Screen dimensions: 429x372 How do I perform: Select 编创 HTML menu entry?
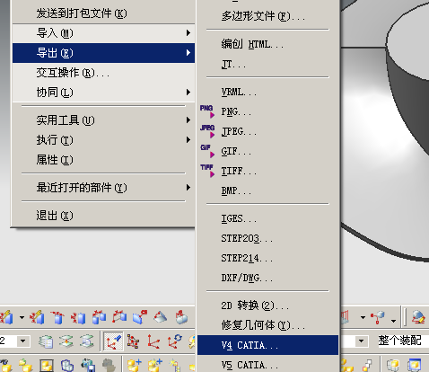267,44
